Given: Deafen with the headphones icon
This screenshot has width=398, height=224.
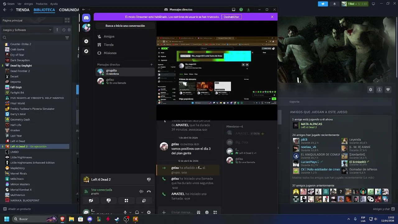Looking at the screenshot, I should tap(137, 212).
